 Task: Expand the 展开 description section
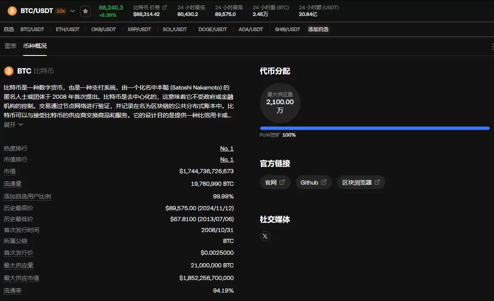pyautogui.click(x=13, y=124)
